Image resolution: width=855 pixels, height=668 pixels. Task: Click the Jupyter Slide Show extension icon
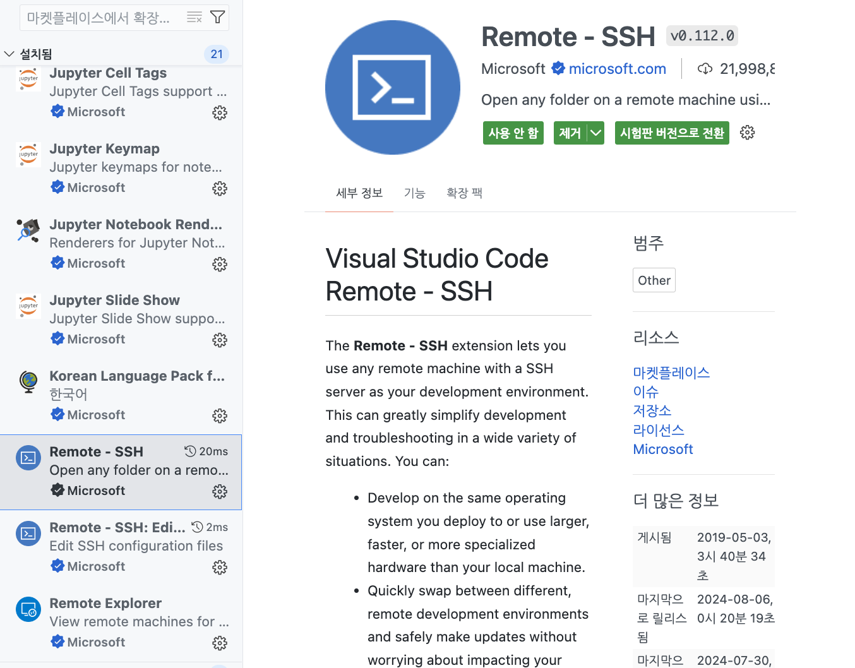pyautogui.click(x=28, y=306)
